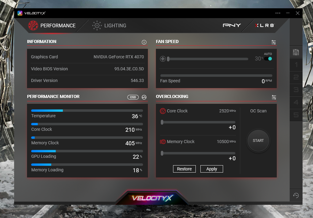Click the 405 MHz memory clock reading

coord(134,143)
